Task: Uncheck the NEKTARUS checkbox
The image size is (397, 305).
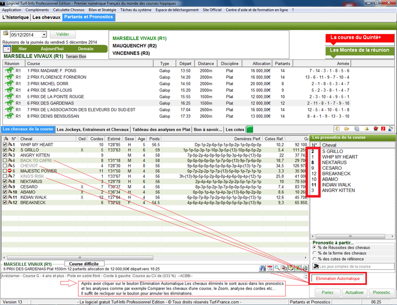Action: 5,181
